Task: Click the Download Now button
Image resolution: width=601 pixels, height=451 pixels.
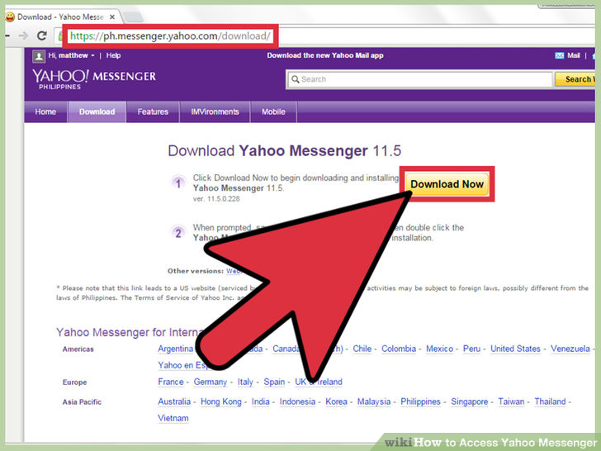Action: point(447,184)
